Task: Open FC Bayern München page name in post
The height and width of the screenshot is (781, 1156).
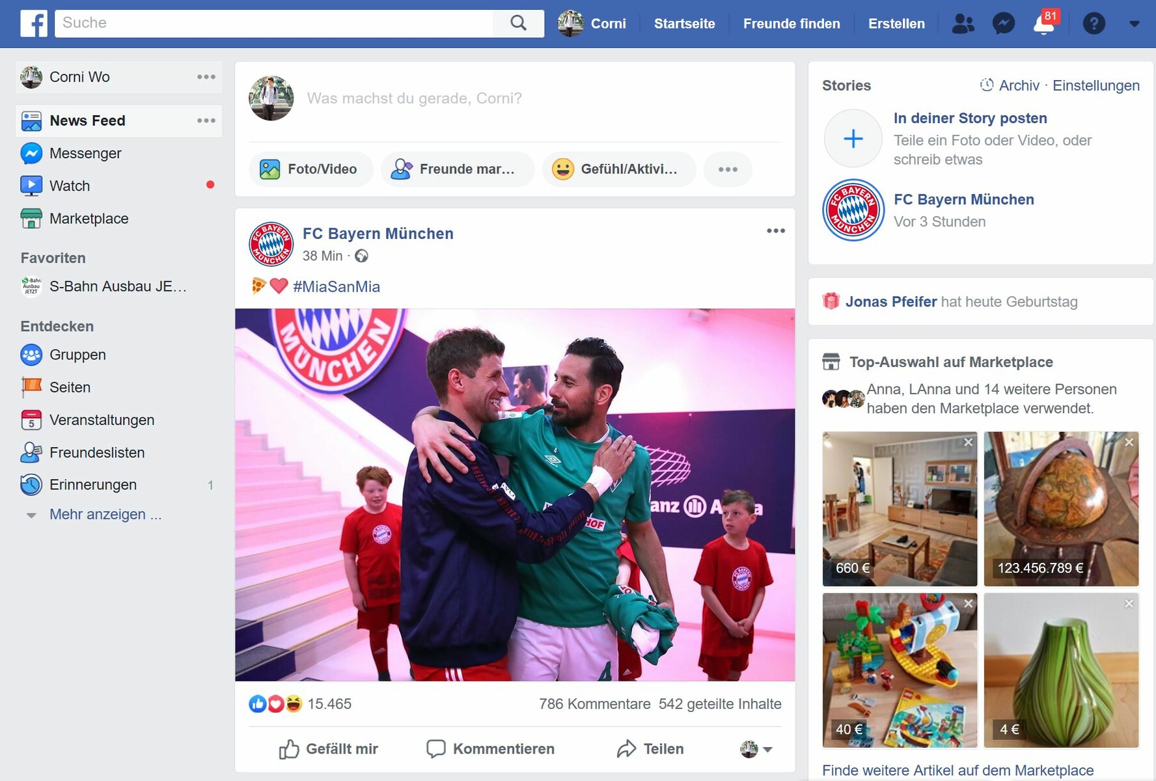Action: point(378,234)
